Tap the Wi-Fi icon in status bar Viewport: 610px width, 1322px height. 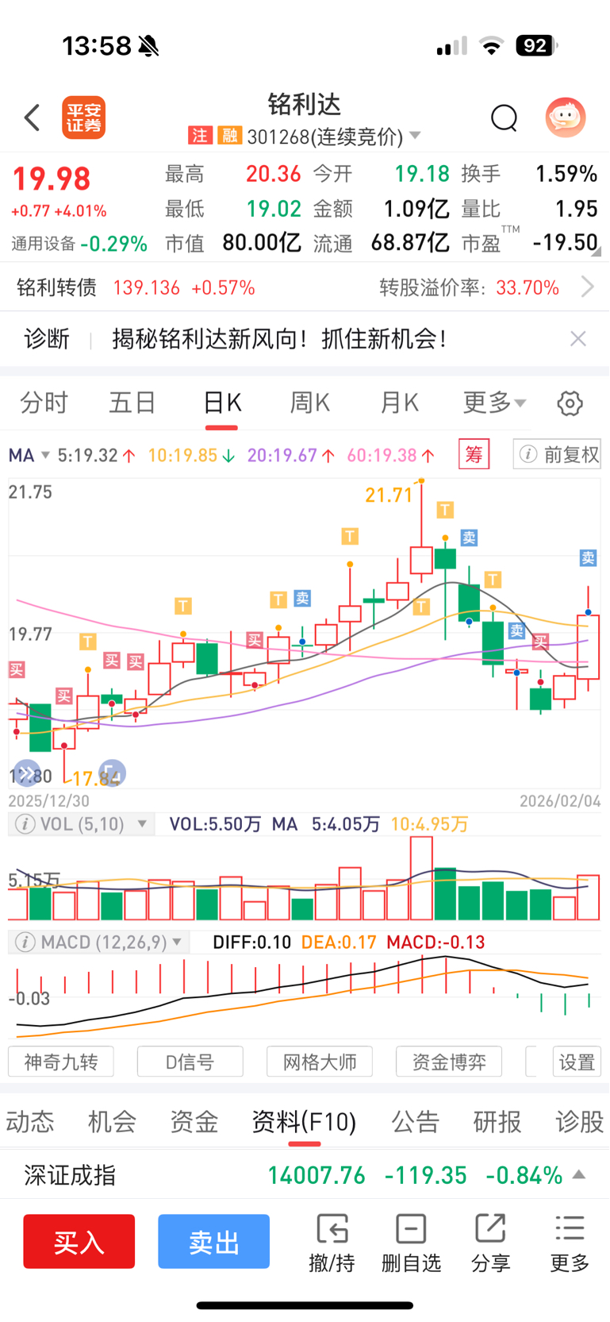[x=492, y=46]
